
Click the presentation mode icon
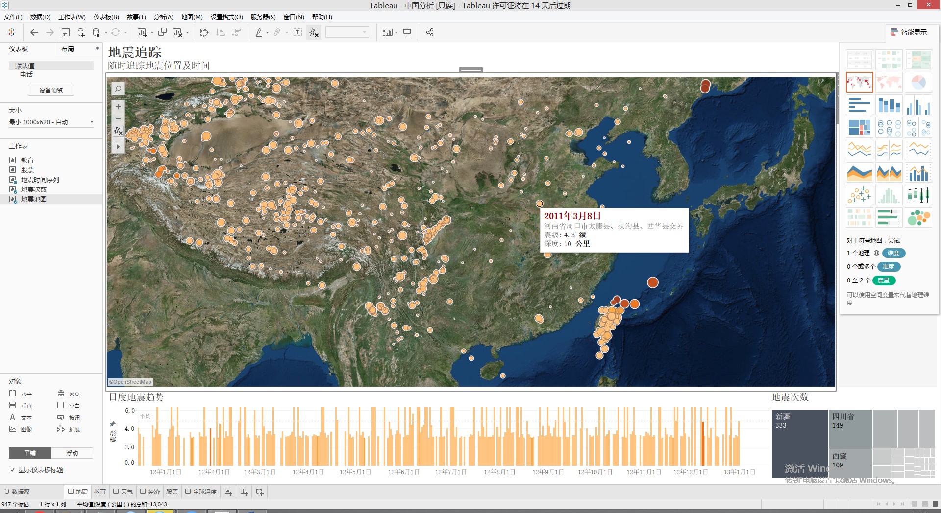[407, 32]
